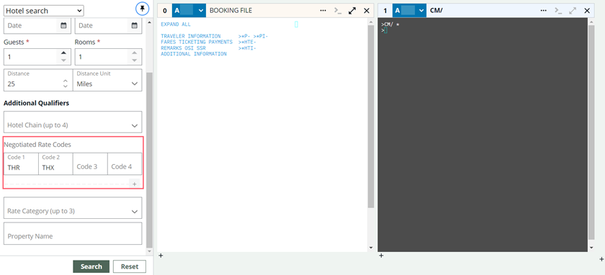Open the Hotel search type dropdown
The height and width of the screenshot is (275, 605).
click(x=44, y=11)
